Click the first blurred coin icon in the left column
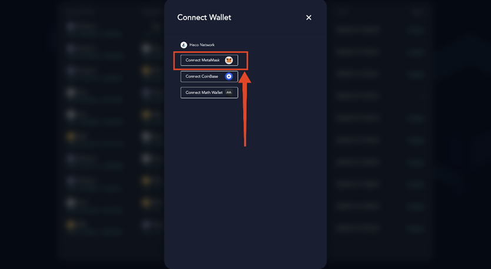The width and height of the screenshot is (491, 269). pyautogui.click(x=71, y=27)
